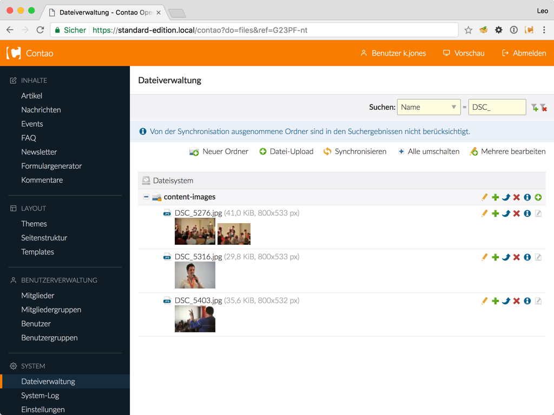
Task: Show info for DSC_5316.jpg
Action: [x=527, y=257]
